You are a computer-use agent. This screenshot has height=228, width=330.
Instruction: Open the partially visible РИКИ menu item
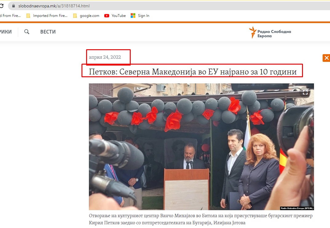[6, 32]
